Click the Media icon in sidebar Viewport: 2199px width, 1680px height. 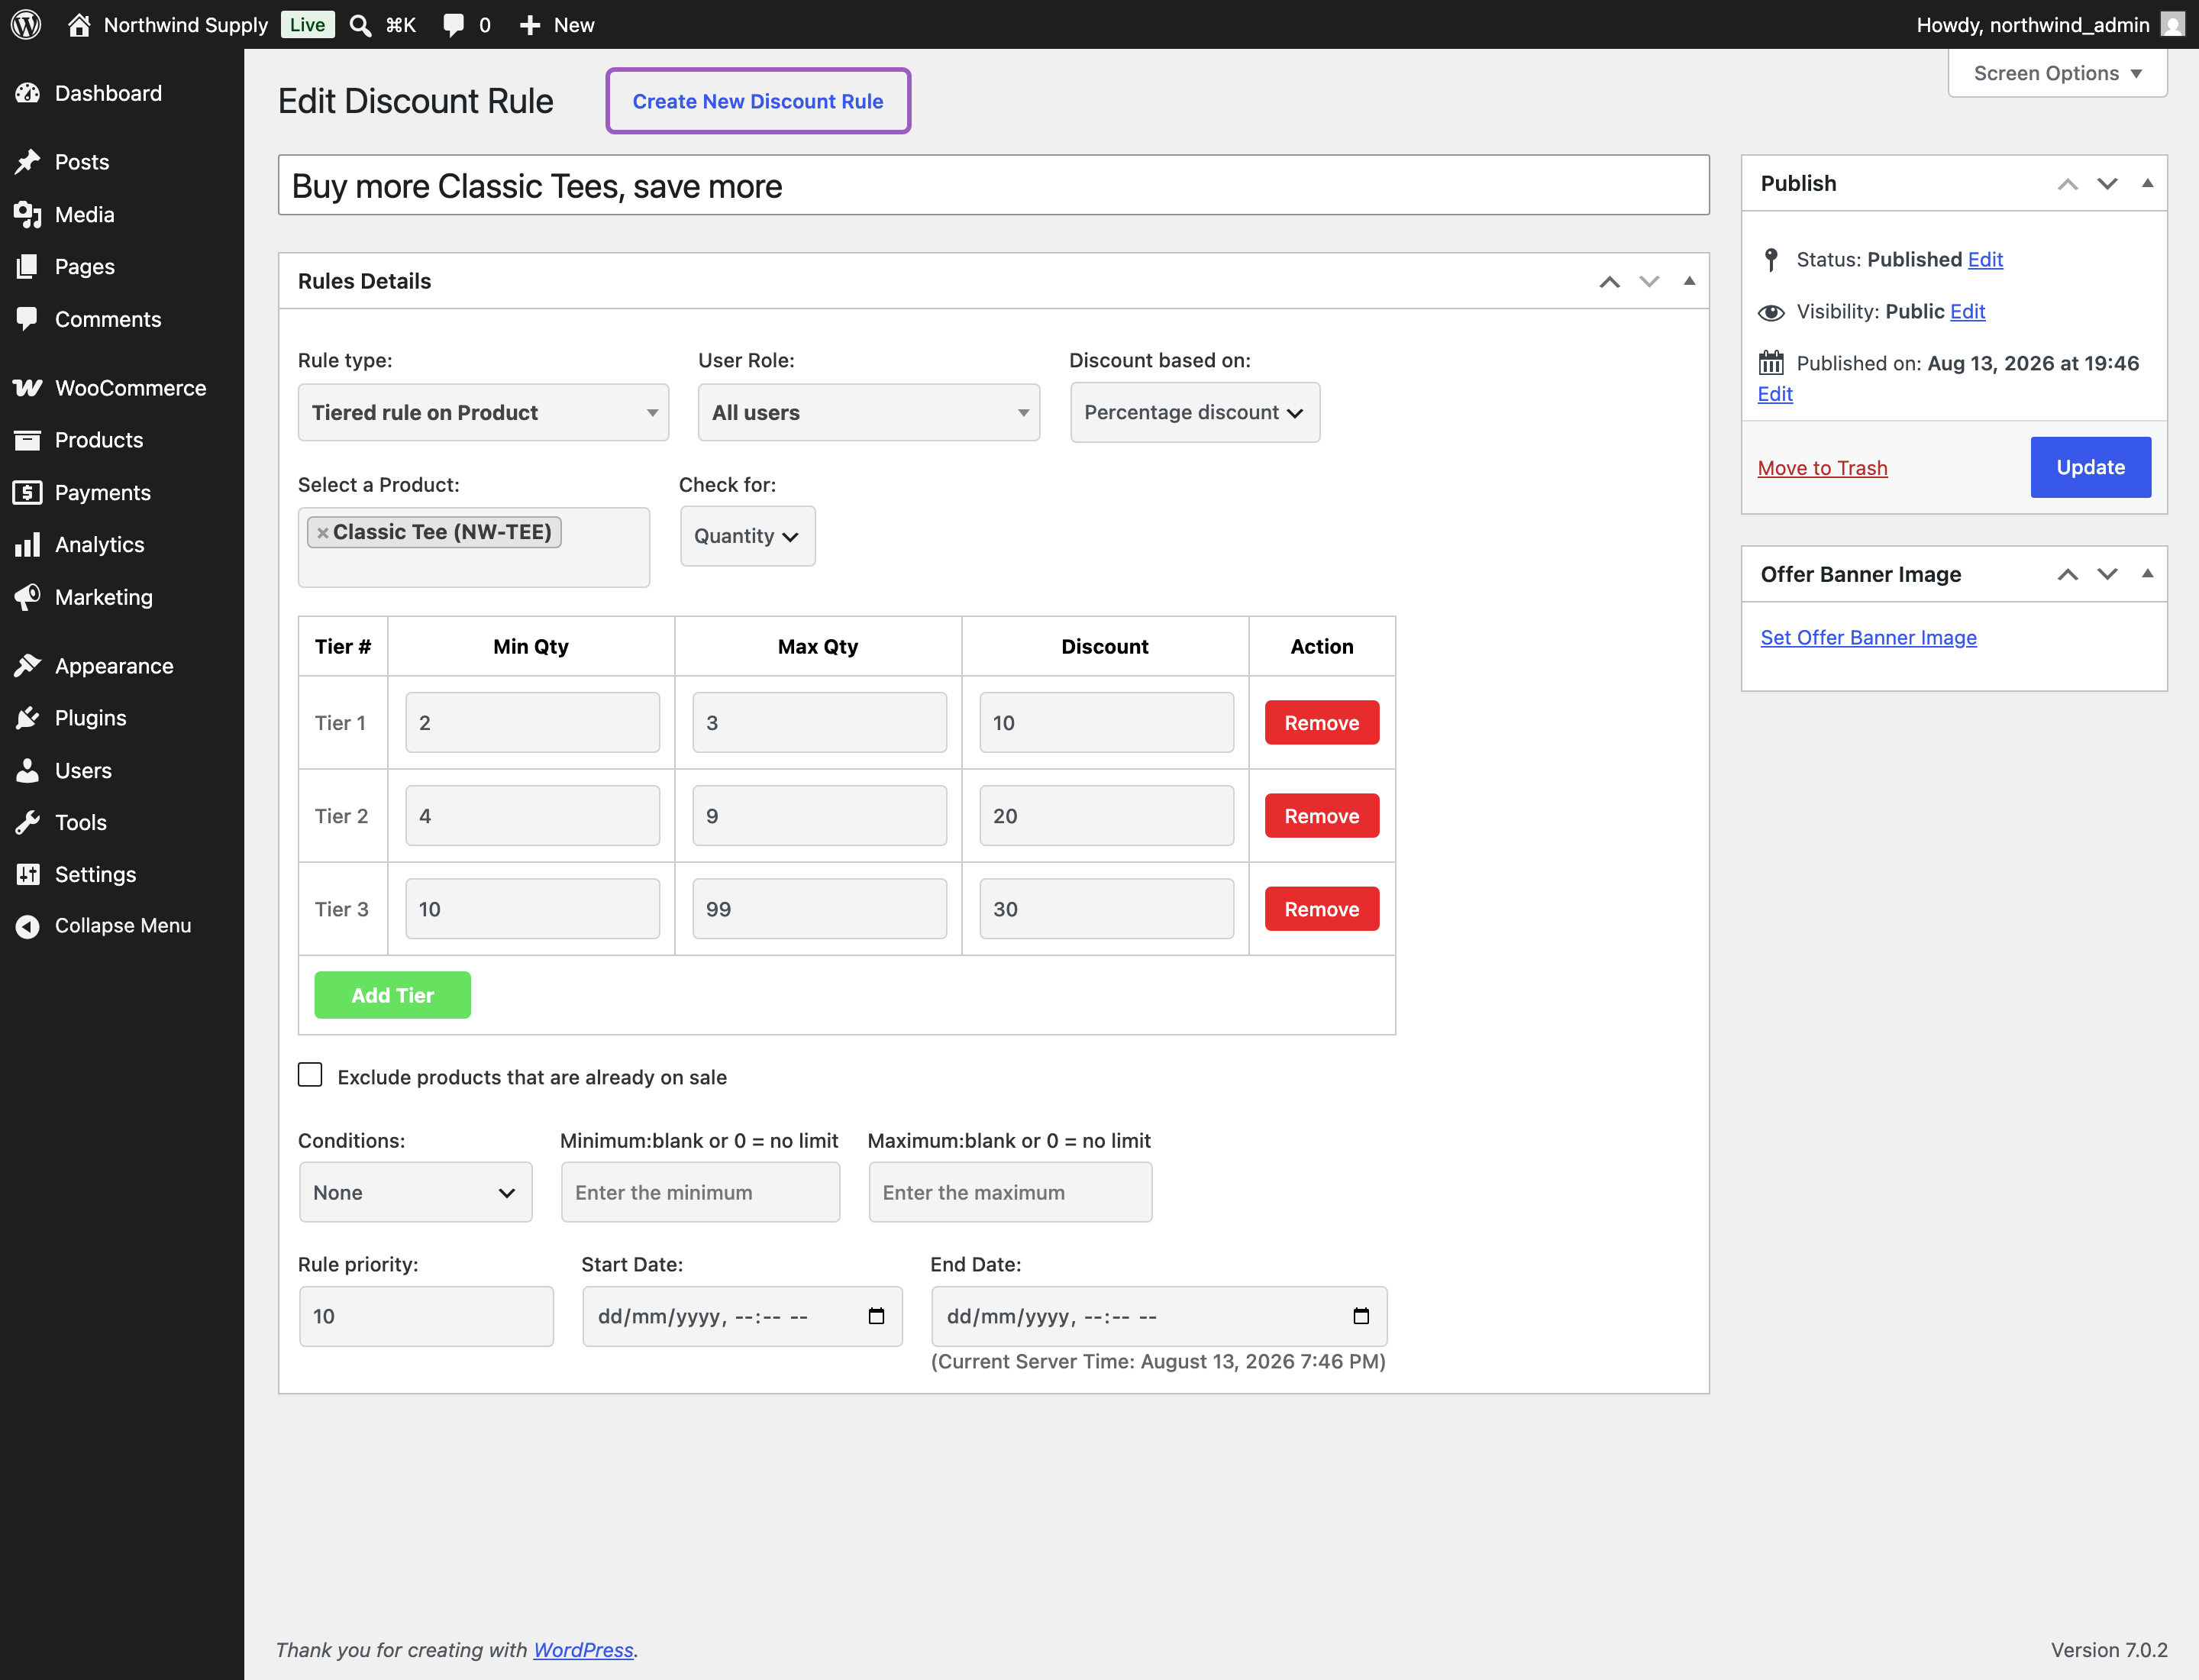[28, 214]
